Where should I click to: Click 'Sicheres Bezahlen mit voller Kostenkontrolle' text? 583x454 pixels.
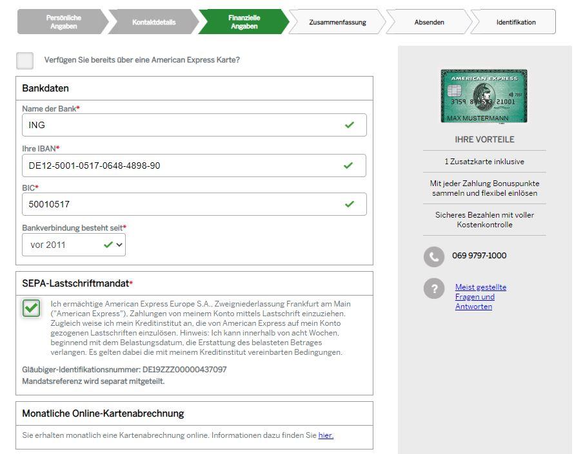[x=484, y=220]
